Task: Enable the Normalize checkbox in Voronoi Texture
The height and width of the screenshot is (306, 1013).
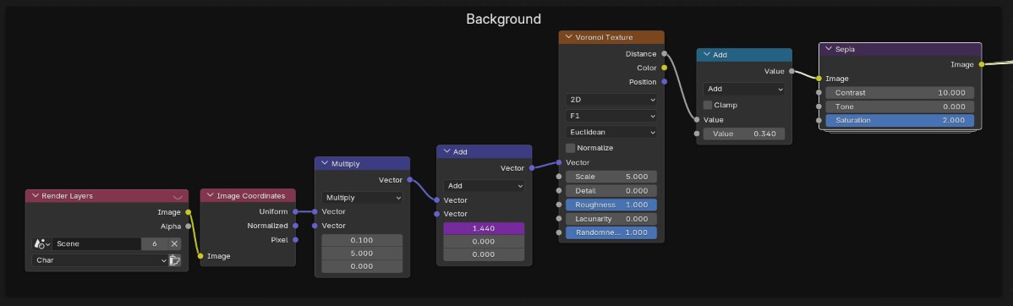Action: (x=571, y=148)
